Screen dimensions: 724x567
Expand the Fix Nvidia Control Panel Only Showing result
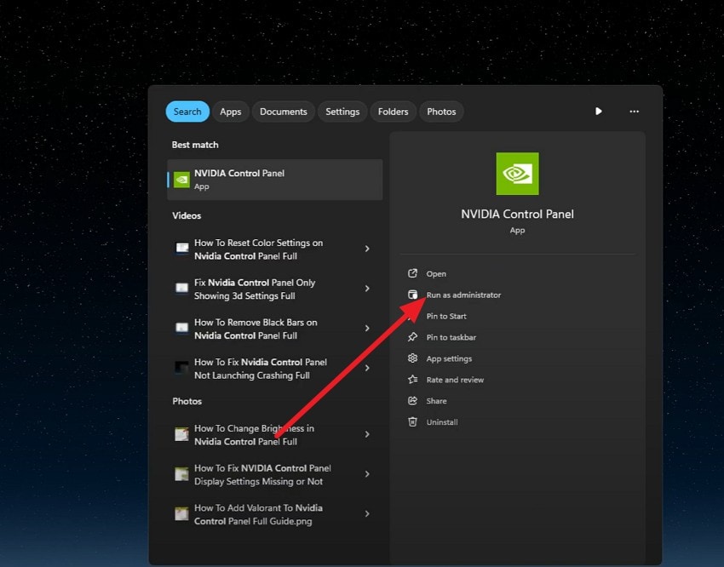tap(367, 289)
